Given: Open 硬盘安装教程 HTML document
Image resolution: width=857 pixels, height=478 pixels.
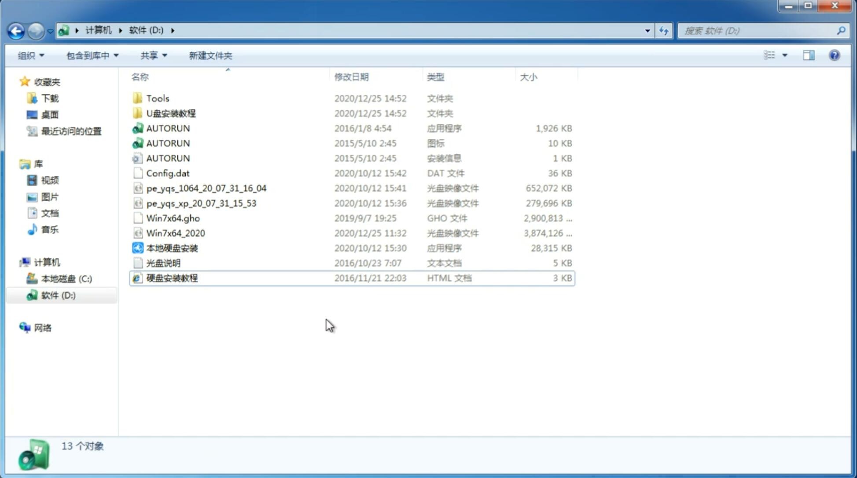Looking at the screenshot, I should coord(171,278).
